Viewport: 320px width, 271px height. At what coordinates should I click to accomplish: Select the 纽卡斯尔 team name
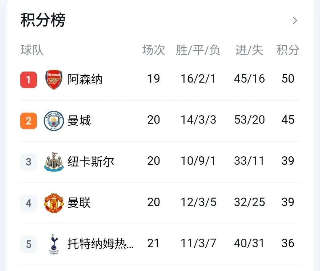91,161
